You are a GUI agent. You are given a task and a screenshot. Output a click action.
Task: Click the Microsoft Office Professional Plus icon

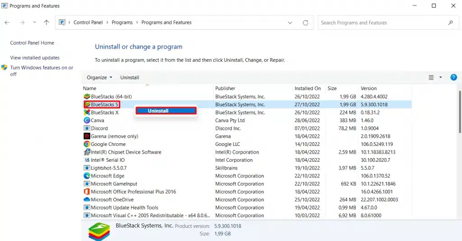click(87, 191)
